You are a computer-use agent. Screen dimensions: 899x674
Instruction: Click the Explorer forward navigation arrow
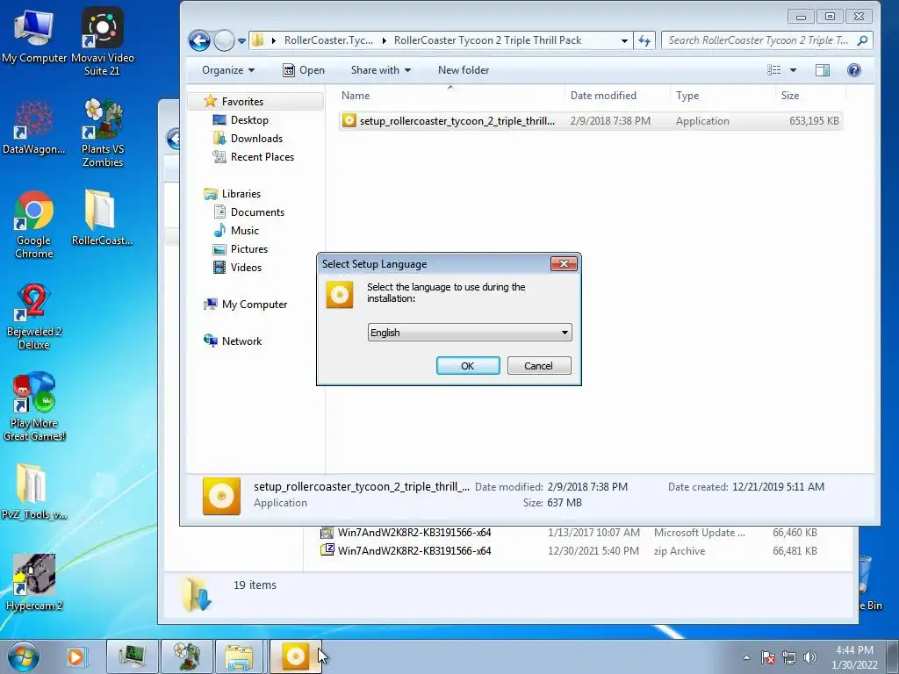[x=224, y=40]
